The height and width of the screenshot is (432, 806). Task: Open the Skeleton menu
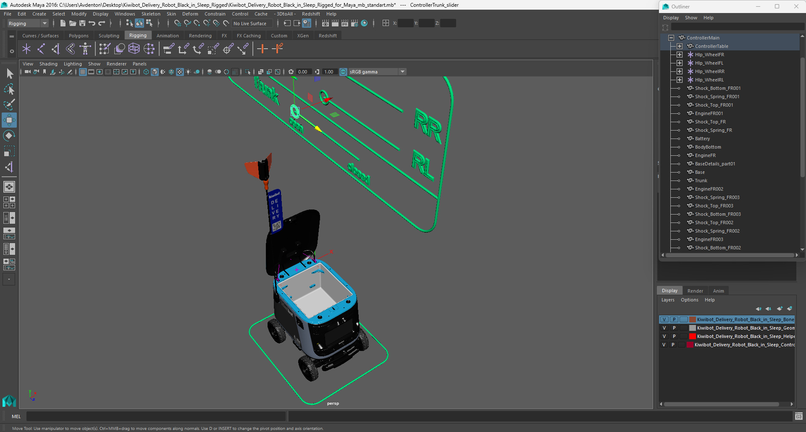coord(151,14)
